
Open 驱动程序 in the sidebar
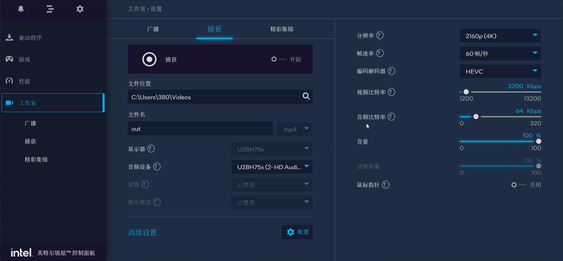(30, 38)
